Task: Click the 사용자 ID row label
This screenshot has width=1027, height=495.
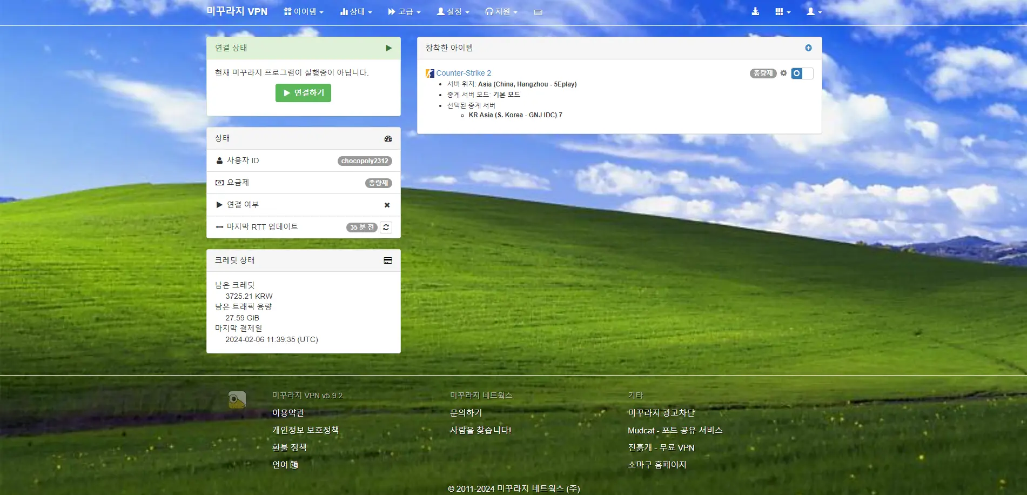Action: point(243,160)
